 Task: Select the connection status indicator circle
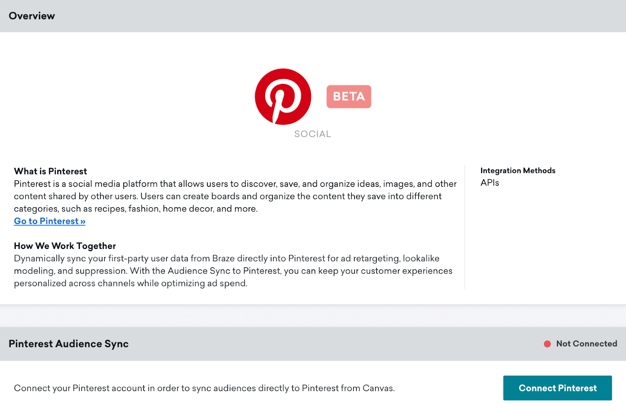coord(548,344)
